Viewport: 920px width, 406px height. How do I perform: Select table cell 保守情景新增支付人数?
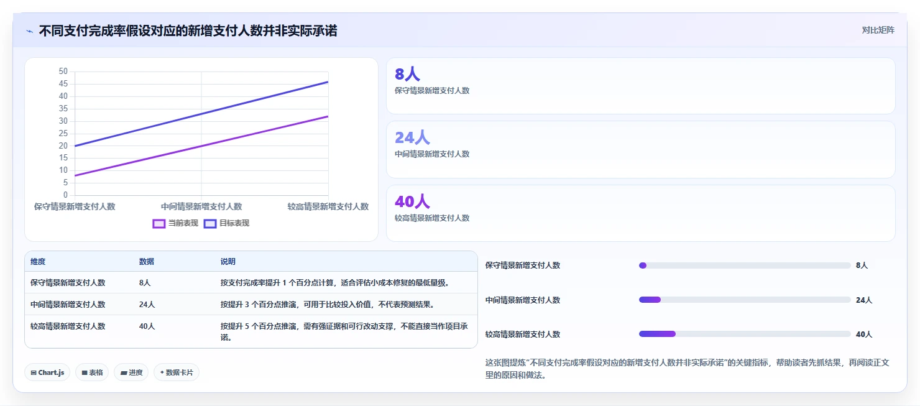[x=68, y=282]
